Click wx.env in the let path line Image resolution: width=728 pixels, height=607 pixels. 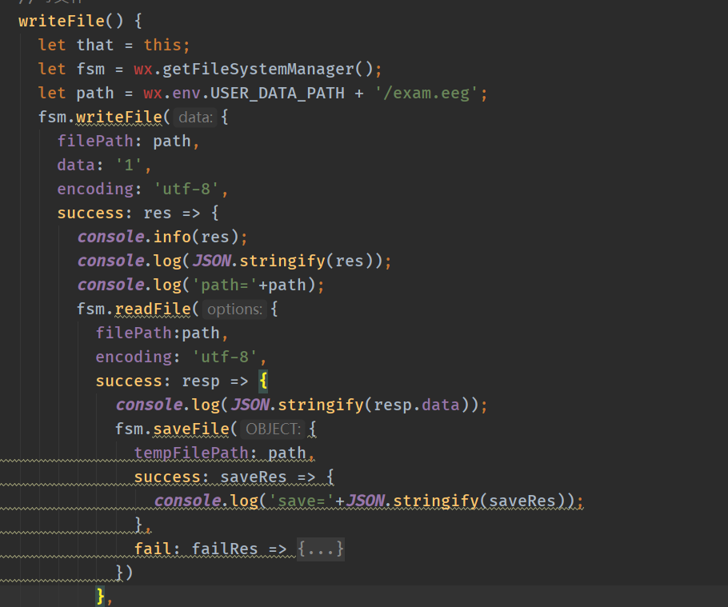(x=172, y=94)
